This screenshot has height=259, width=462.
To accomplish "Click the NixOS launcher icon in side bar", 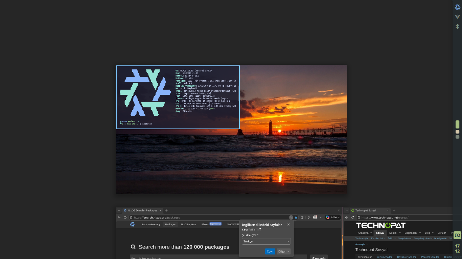I will click(x=457, y=7).
